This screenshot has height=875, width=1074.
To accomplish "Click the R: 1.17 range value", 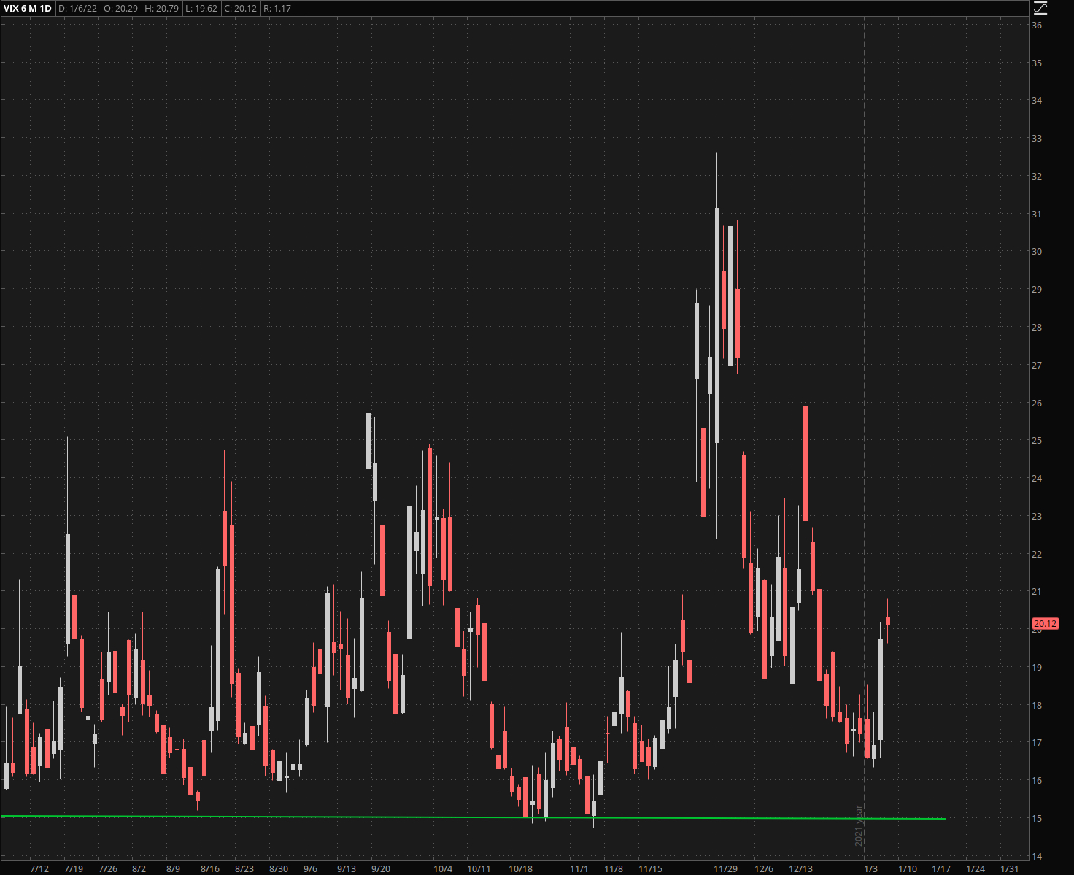I will point(277,9).
